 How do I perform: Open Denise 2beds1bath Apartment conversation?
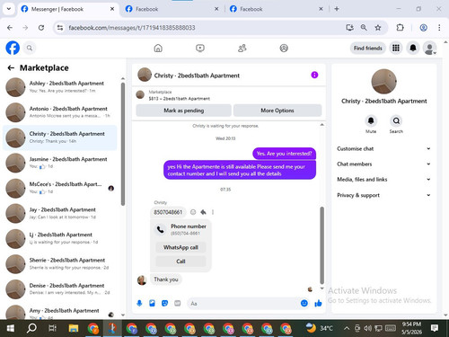click(60, 289)
